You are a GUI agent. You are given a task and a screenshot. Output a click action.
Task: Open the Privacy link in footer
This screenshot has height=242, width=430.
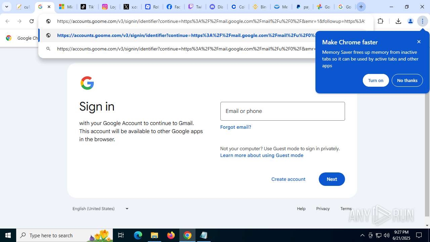(323, 209)
